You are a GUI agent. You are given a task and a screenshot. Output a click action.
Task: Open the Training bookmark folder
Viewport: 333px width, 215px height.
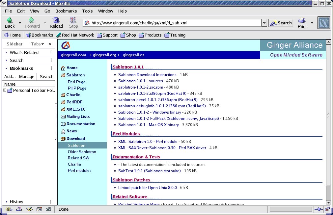(x=175, y=35)
